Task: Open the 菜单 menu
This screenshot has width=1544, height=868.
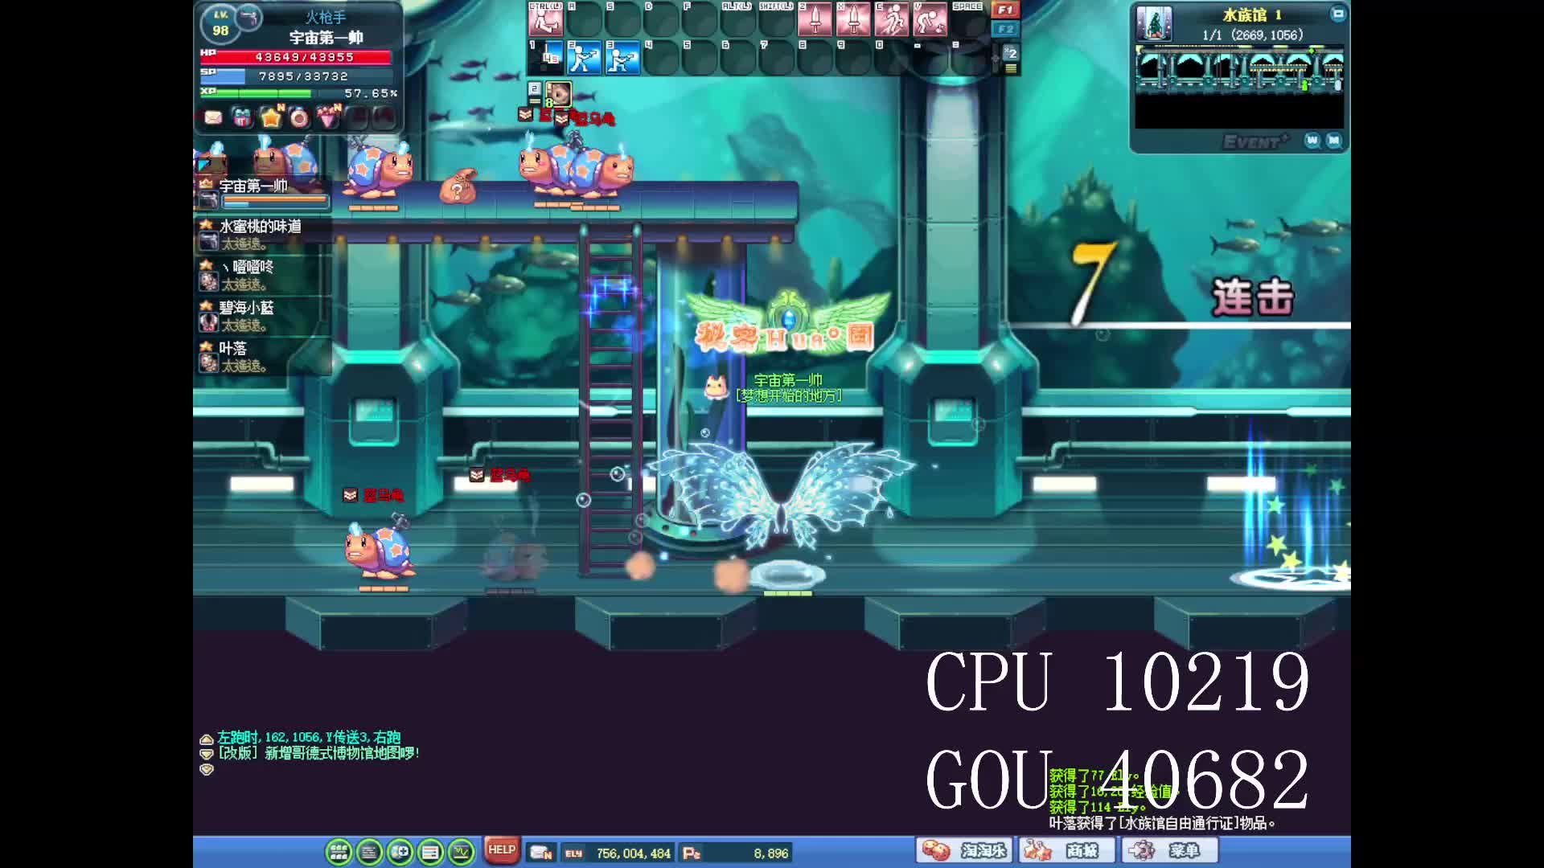Action: 1171,850
